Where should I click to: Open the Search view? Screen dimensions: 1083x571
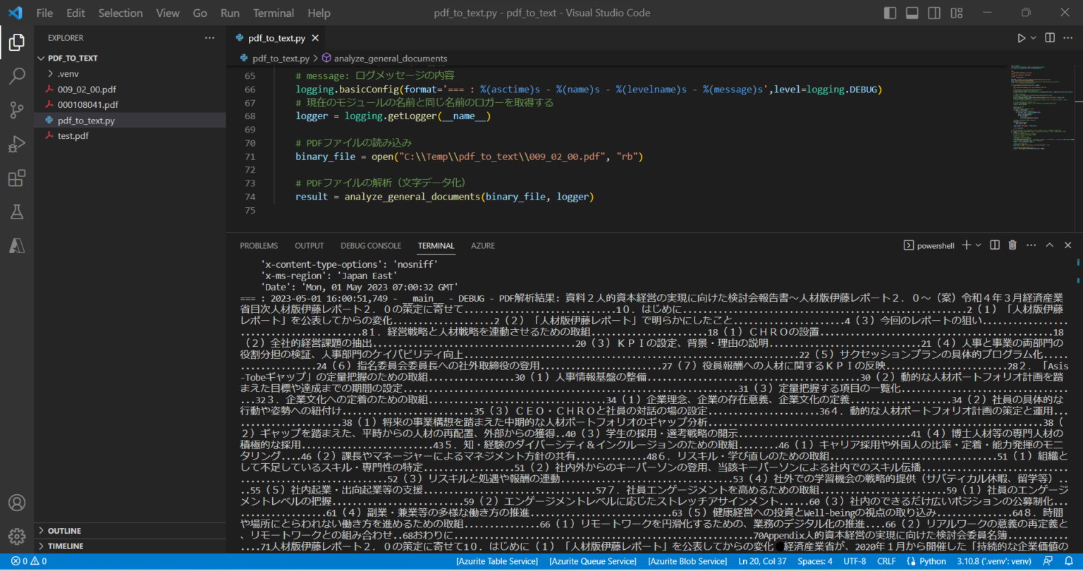coord(17,75)
